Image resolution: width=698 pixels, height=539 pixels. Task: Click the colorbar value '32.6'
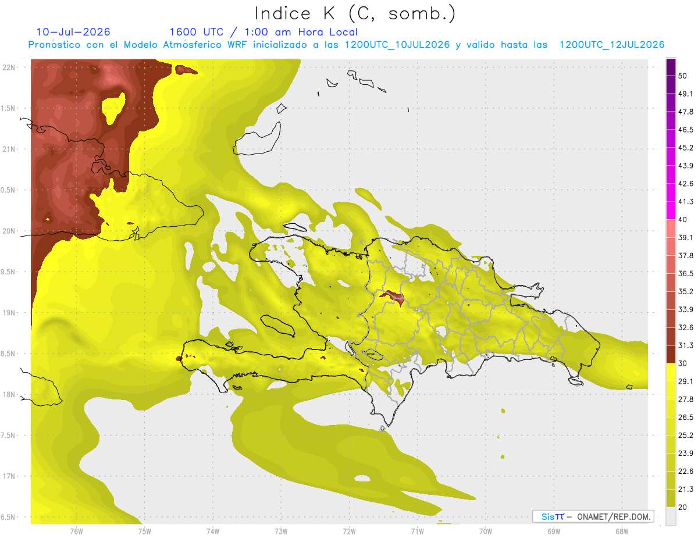tap(686, 327)
